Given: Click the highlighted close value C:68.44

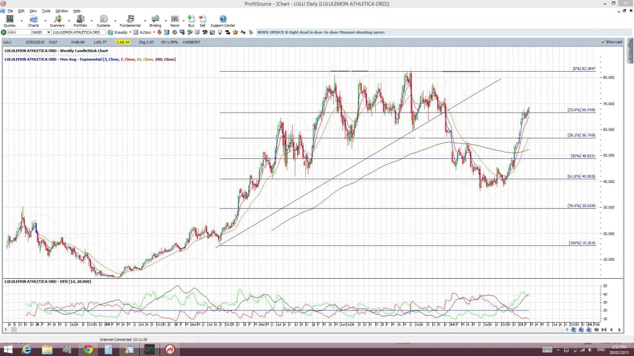Looking at the screenshot, I should pos(123,42).
